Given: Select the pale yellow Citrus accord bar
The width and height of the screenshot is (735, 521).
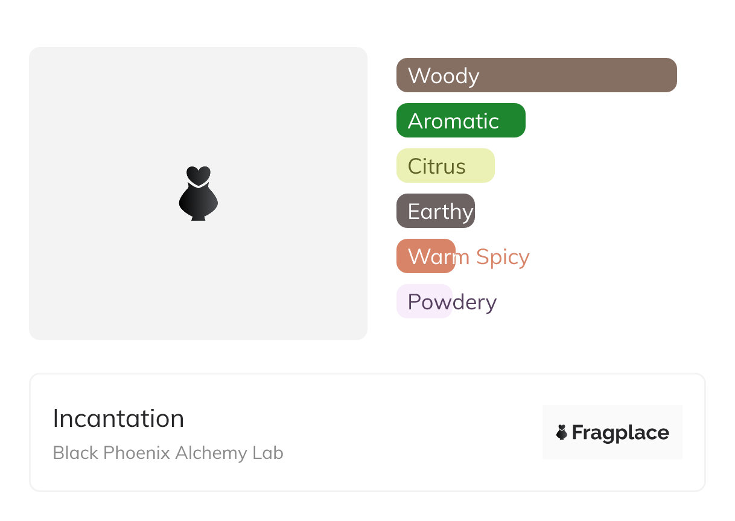Looking at the screenshot, I should click(x=480, y=166).
